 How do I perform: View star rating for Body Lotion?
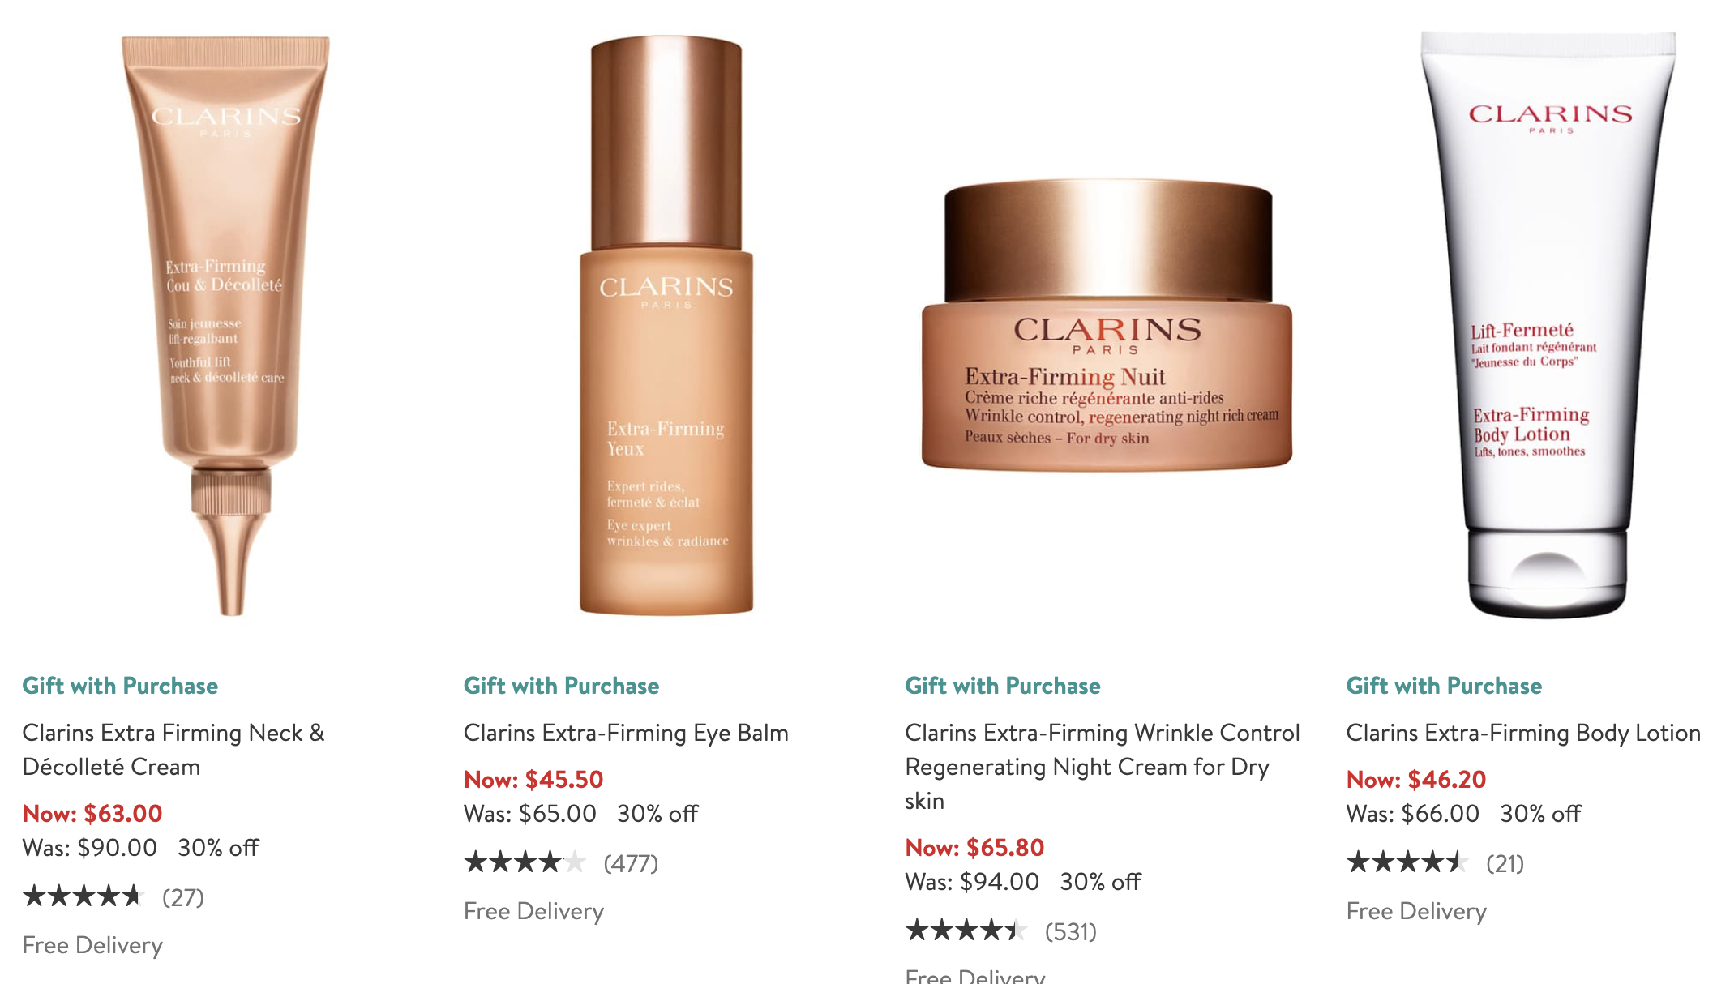click(1407, 862)
